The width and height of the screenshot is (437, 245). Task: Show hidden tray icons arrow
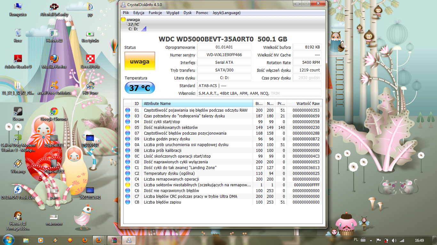pos(371,240)
